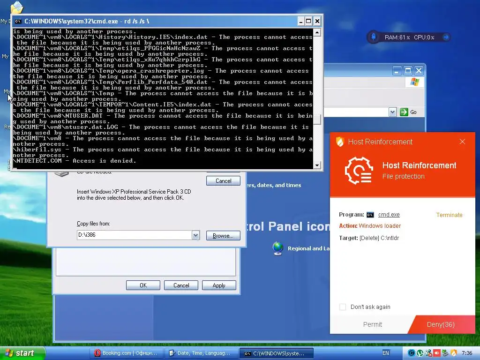Open Regional and Language link
480x360 pixels.
308,248
